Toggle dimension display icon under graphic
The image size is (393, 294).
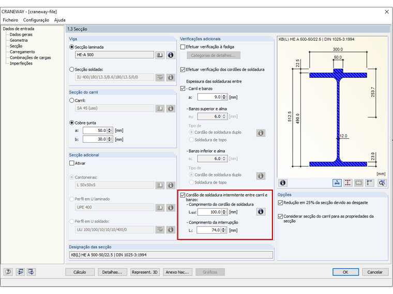tap(370, 183)
